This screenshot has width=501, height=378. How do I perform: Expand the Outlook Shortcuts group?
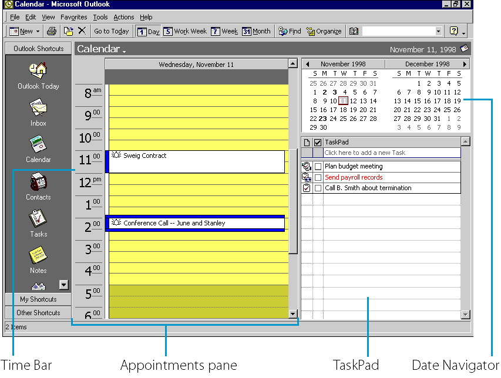[x=38, y=49]
